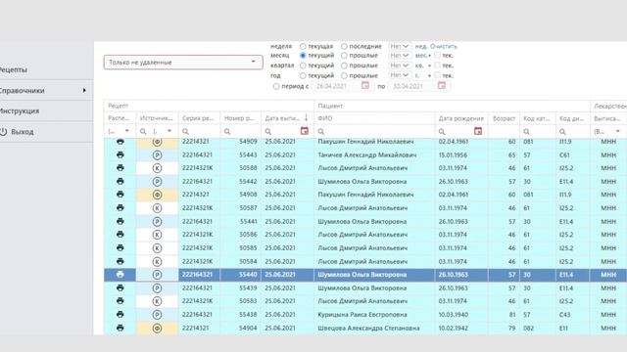Tick the тек. checkbox for years
The height and width of the screenshot is (352, 627).
[x=438, y=75]
